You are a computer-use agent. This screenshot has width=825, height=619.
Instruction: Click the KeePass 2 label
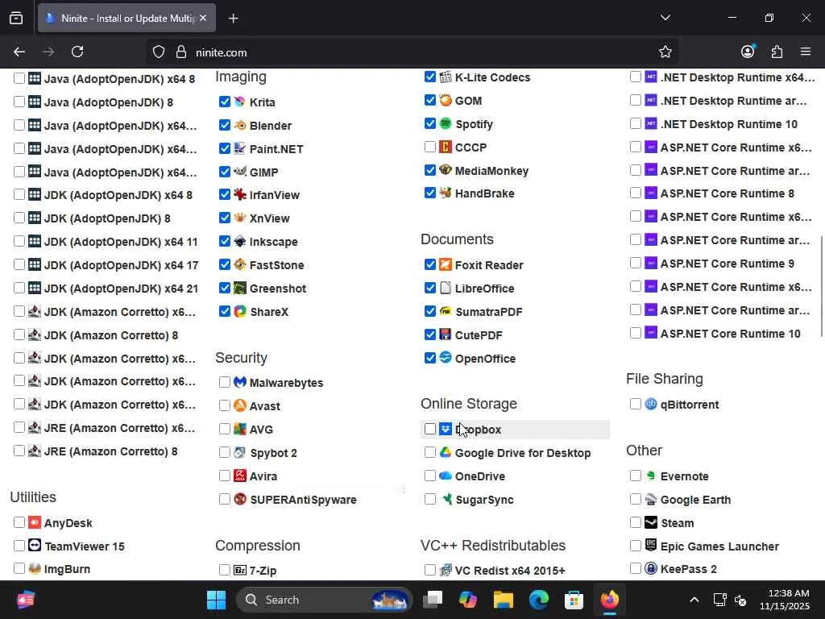tap(688, 569)
